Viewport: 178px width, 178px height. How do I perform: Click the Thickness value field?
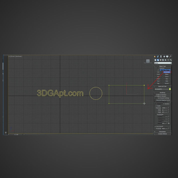point(165,108)
